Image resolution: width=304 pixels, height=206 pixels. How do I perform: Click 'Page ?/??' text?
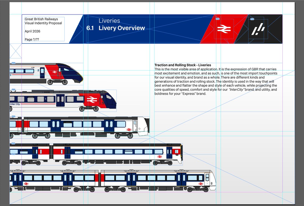pyautogui.click(x=32, y=39)
